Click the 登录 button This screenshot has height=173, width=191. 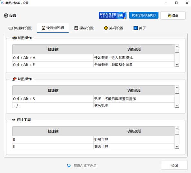tap(173, 15)
